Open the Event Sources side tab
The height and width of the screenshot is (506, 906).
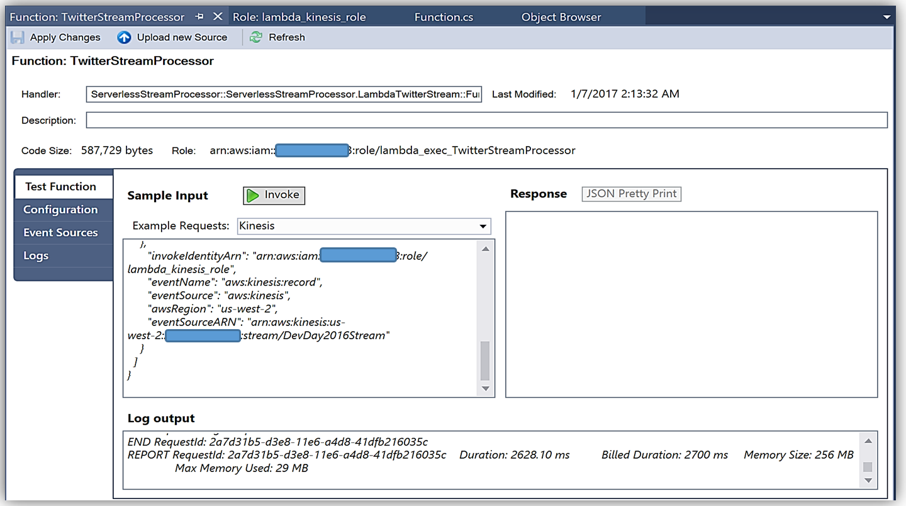(x=60, y=233)
